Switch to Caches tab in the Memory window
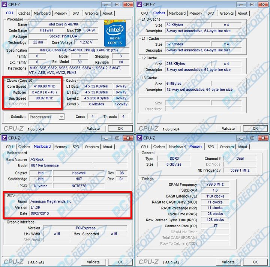This screenshot has height=267, width=270. click(x=159, y=147)
